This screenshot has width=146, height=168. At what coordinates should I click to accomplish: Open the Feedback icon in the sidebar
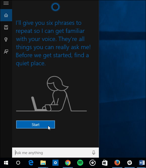click(x=6, y=52)
